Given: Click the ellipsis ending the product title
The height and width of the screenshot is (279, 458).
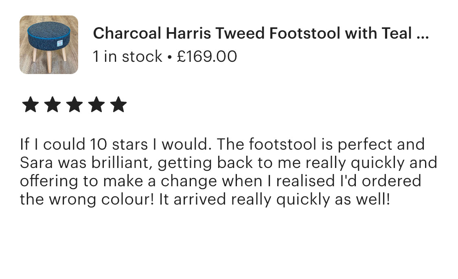Looking at the screenshot, I should [423, 34].
